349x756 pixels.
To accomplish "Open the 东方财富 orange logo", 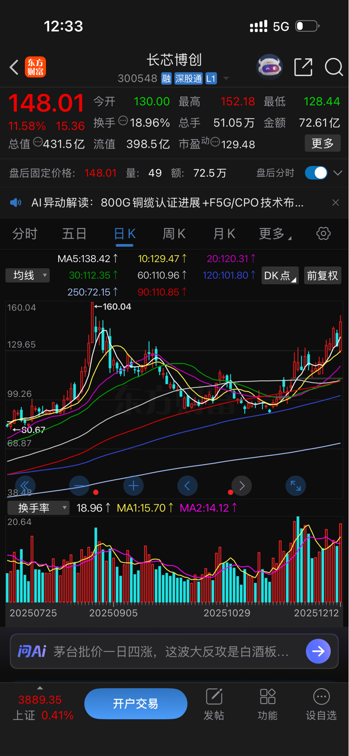I will coord(35,68).
